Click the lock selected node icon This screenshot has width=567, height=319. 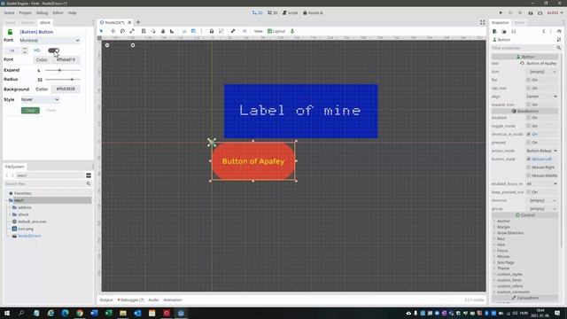[212, 31]
